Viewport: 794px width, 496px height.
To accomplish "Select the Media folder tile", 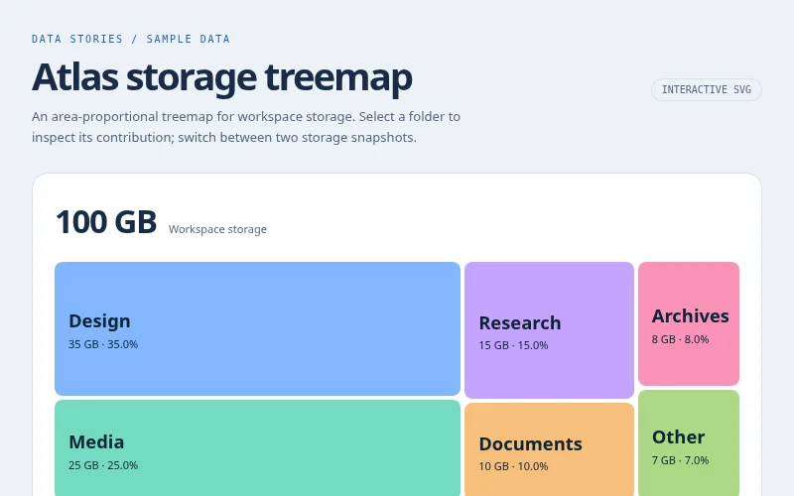I will (257, 448).
